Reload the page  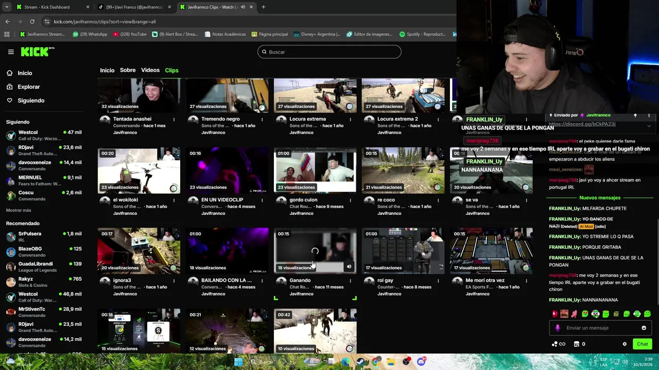[x=32, y=22]
